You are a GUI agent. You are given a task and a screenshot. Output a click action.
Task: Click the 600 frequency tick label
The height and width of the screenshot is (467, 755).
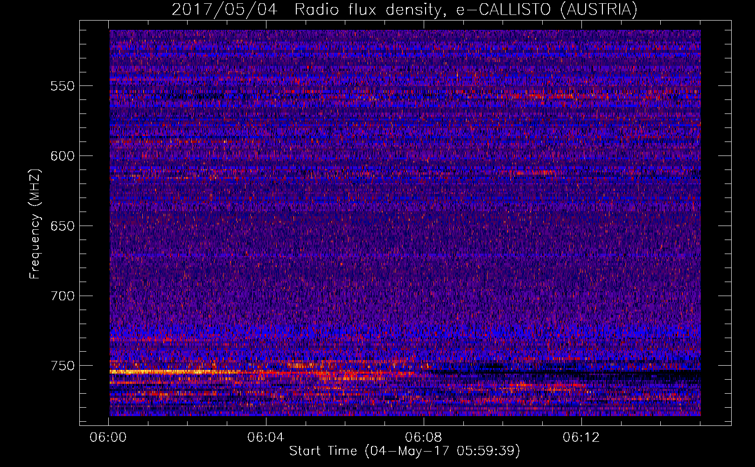point(63,156)
